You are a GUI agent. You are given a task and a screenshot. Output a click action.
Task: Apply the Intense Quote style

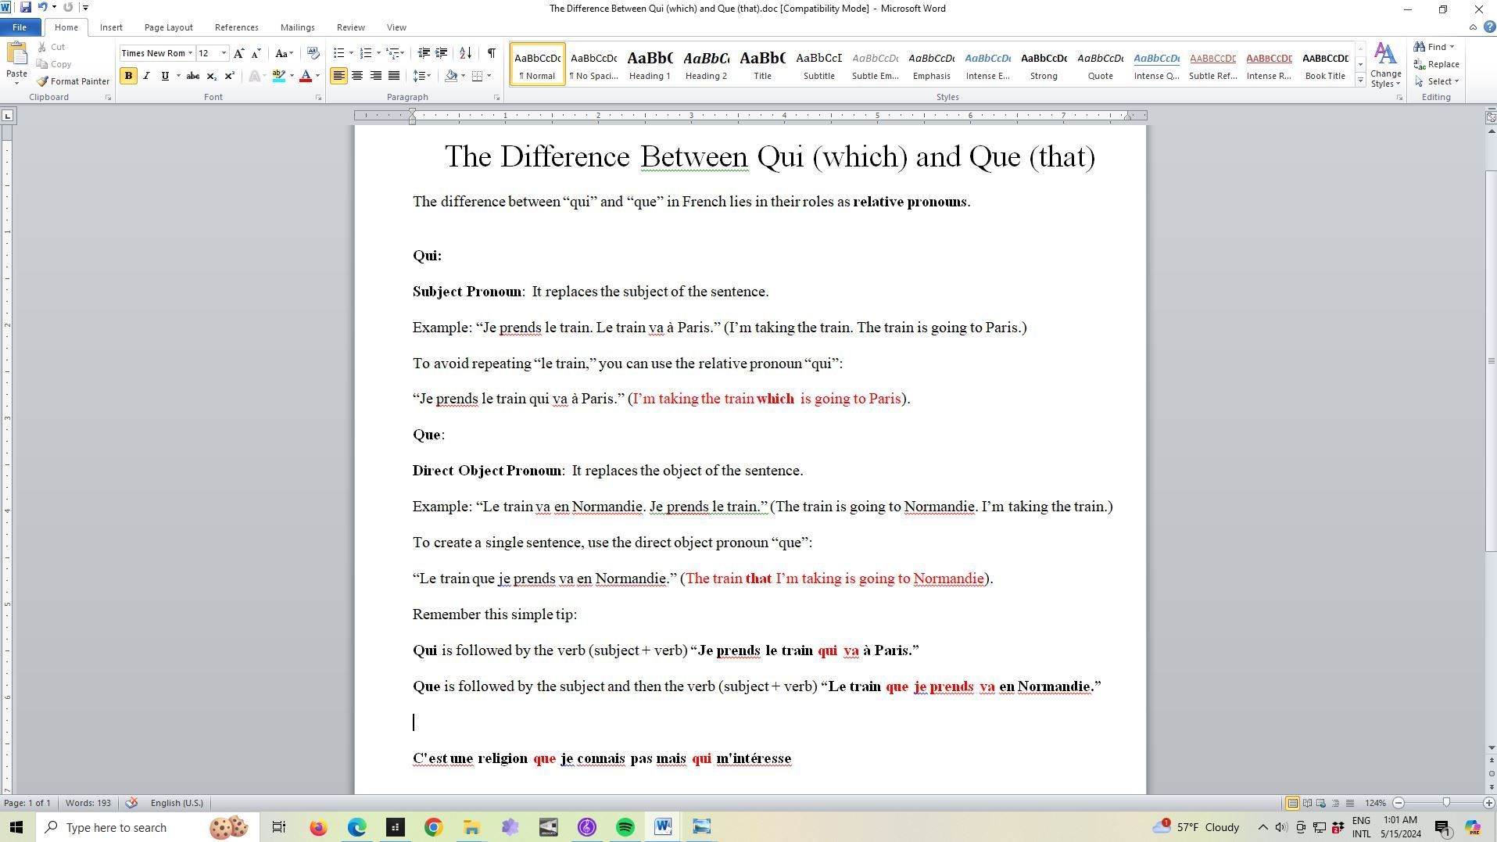pos(1156,64)
